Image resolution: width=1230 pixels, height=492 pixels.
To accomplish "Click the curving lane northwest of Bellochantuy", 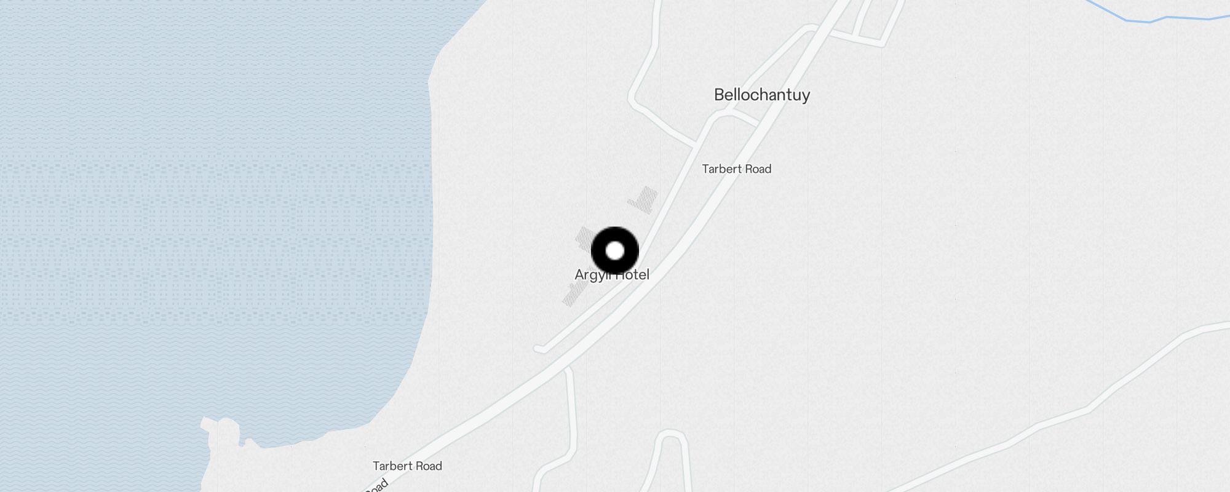I will 646,80.
